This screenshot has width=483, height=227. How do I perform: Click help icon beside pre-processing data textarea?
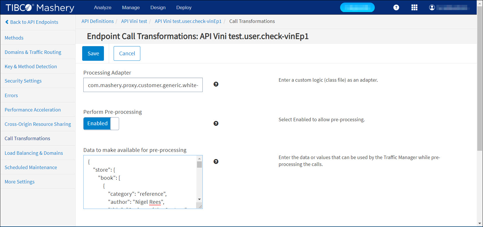pyautogui.click(x=216, y=161)
